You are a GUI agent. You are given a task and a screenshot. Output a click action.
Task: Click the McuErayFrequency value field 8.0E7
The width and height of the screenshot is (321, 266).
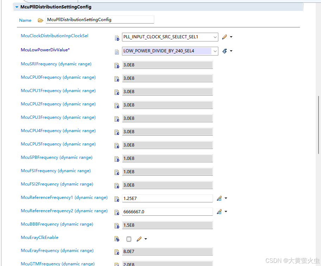coord(167,252)
